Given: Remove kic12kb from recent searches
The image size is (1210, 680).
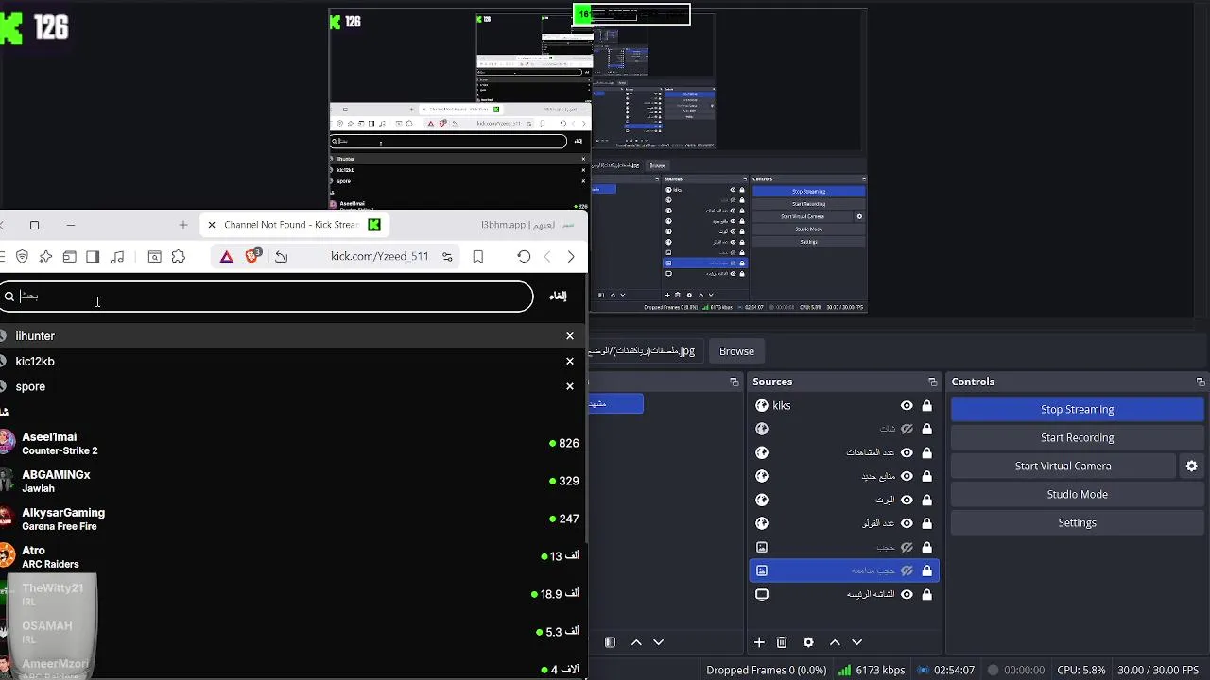Looking at the screenshot, I should (570, 361).
